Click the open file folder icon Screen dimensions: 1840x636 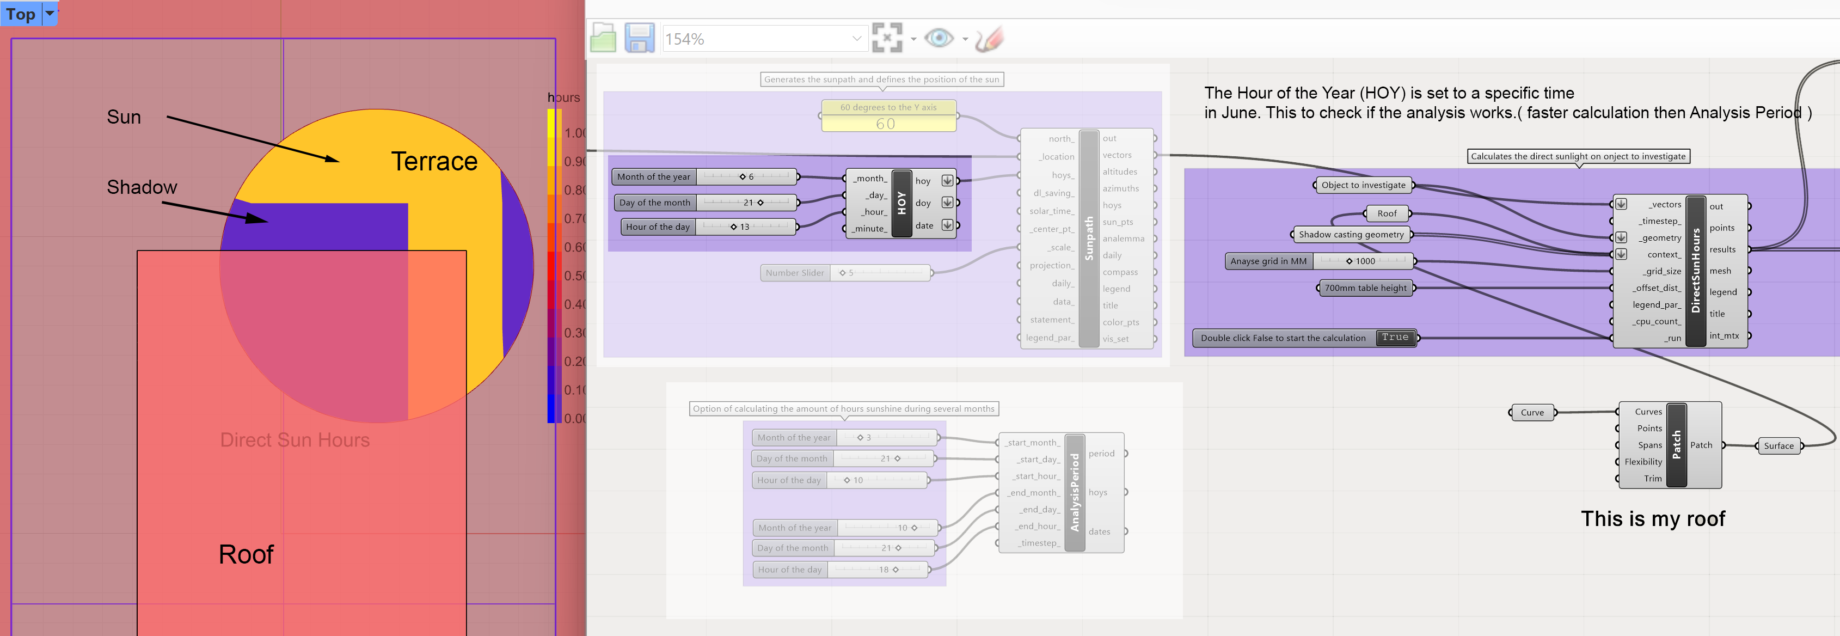(603, 38)
